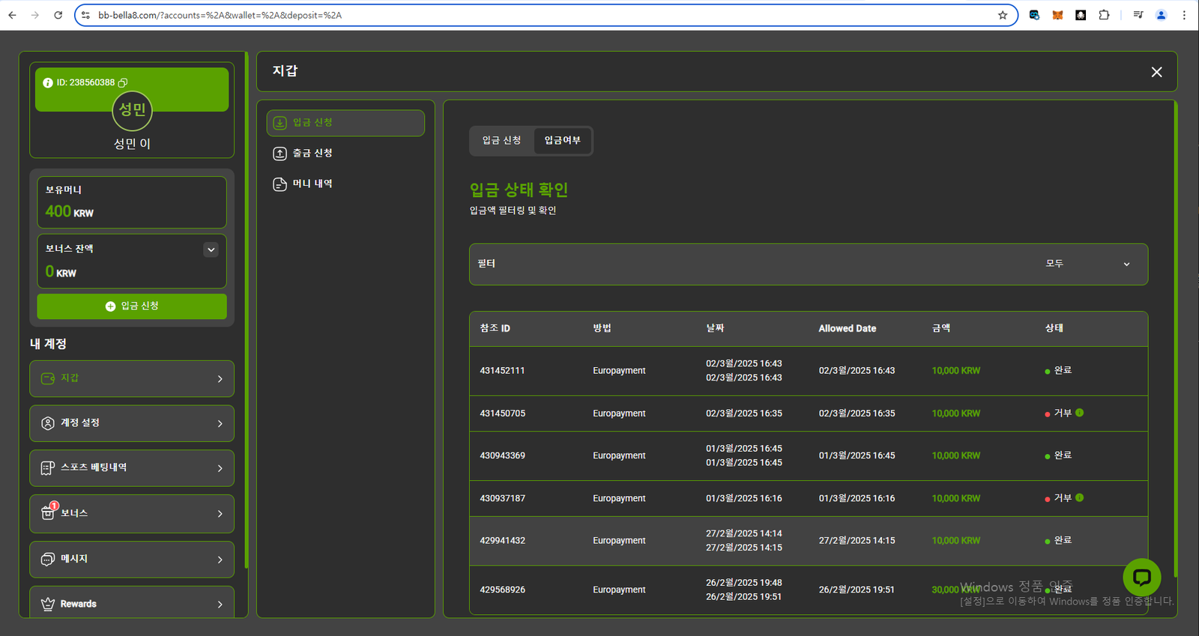Open 머니 내역 in the wallet menu
The height and width of the screenshot is (636, 1199).
[x=312, y=184]
